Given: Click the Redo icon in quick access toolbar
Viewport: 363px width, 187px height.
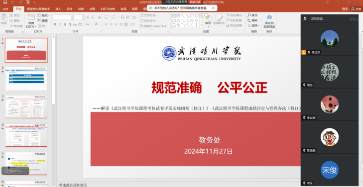Looking at the screenshot, I should coord(20,2).
